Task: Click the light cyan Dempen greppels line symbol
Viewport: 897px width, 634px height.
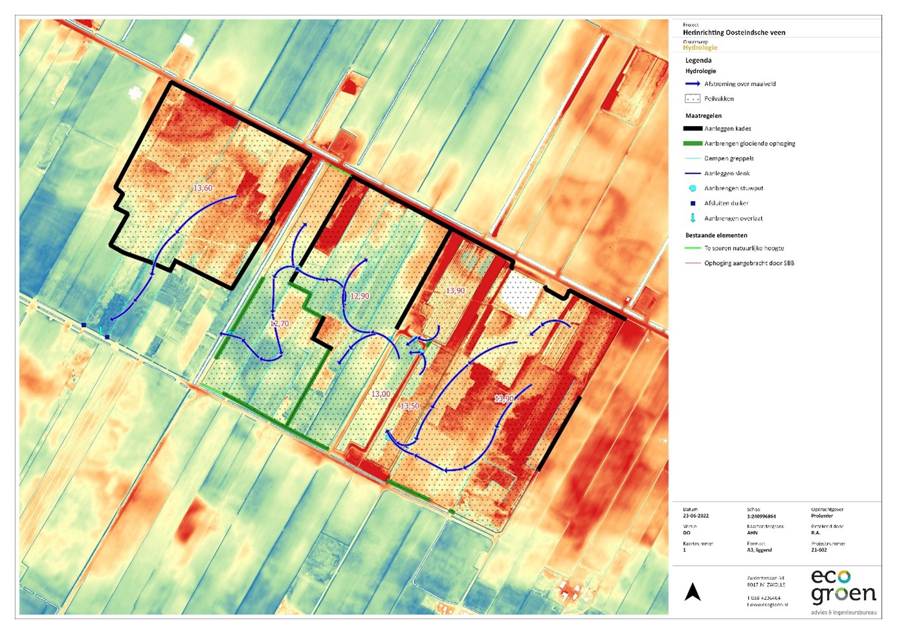Action: pos(693,158)
